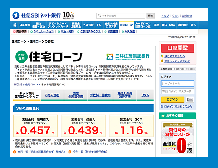This screenshot has width=218, height=168.
Task: Click the home icon in navigation bar
Action: (x=15, y=25)
